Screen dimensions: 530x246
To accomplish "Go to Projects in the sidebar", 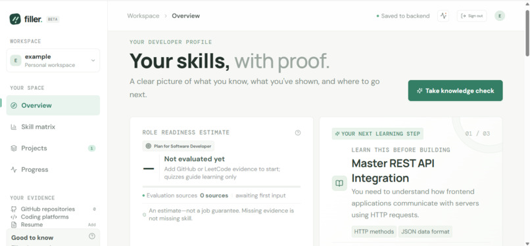I will tap(53, 148).
